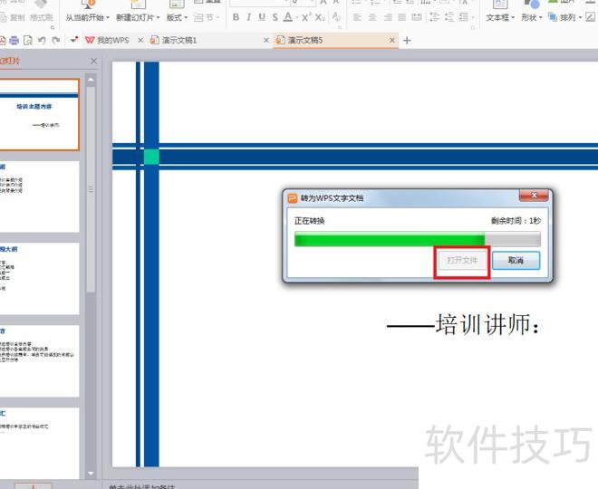598x489 pixels.
Task: Export to PDF from quick access bar
Action: tap(2, 40)
